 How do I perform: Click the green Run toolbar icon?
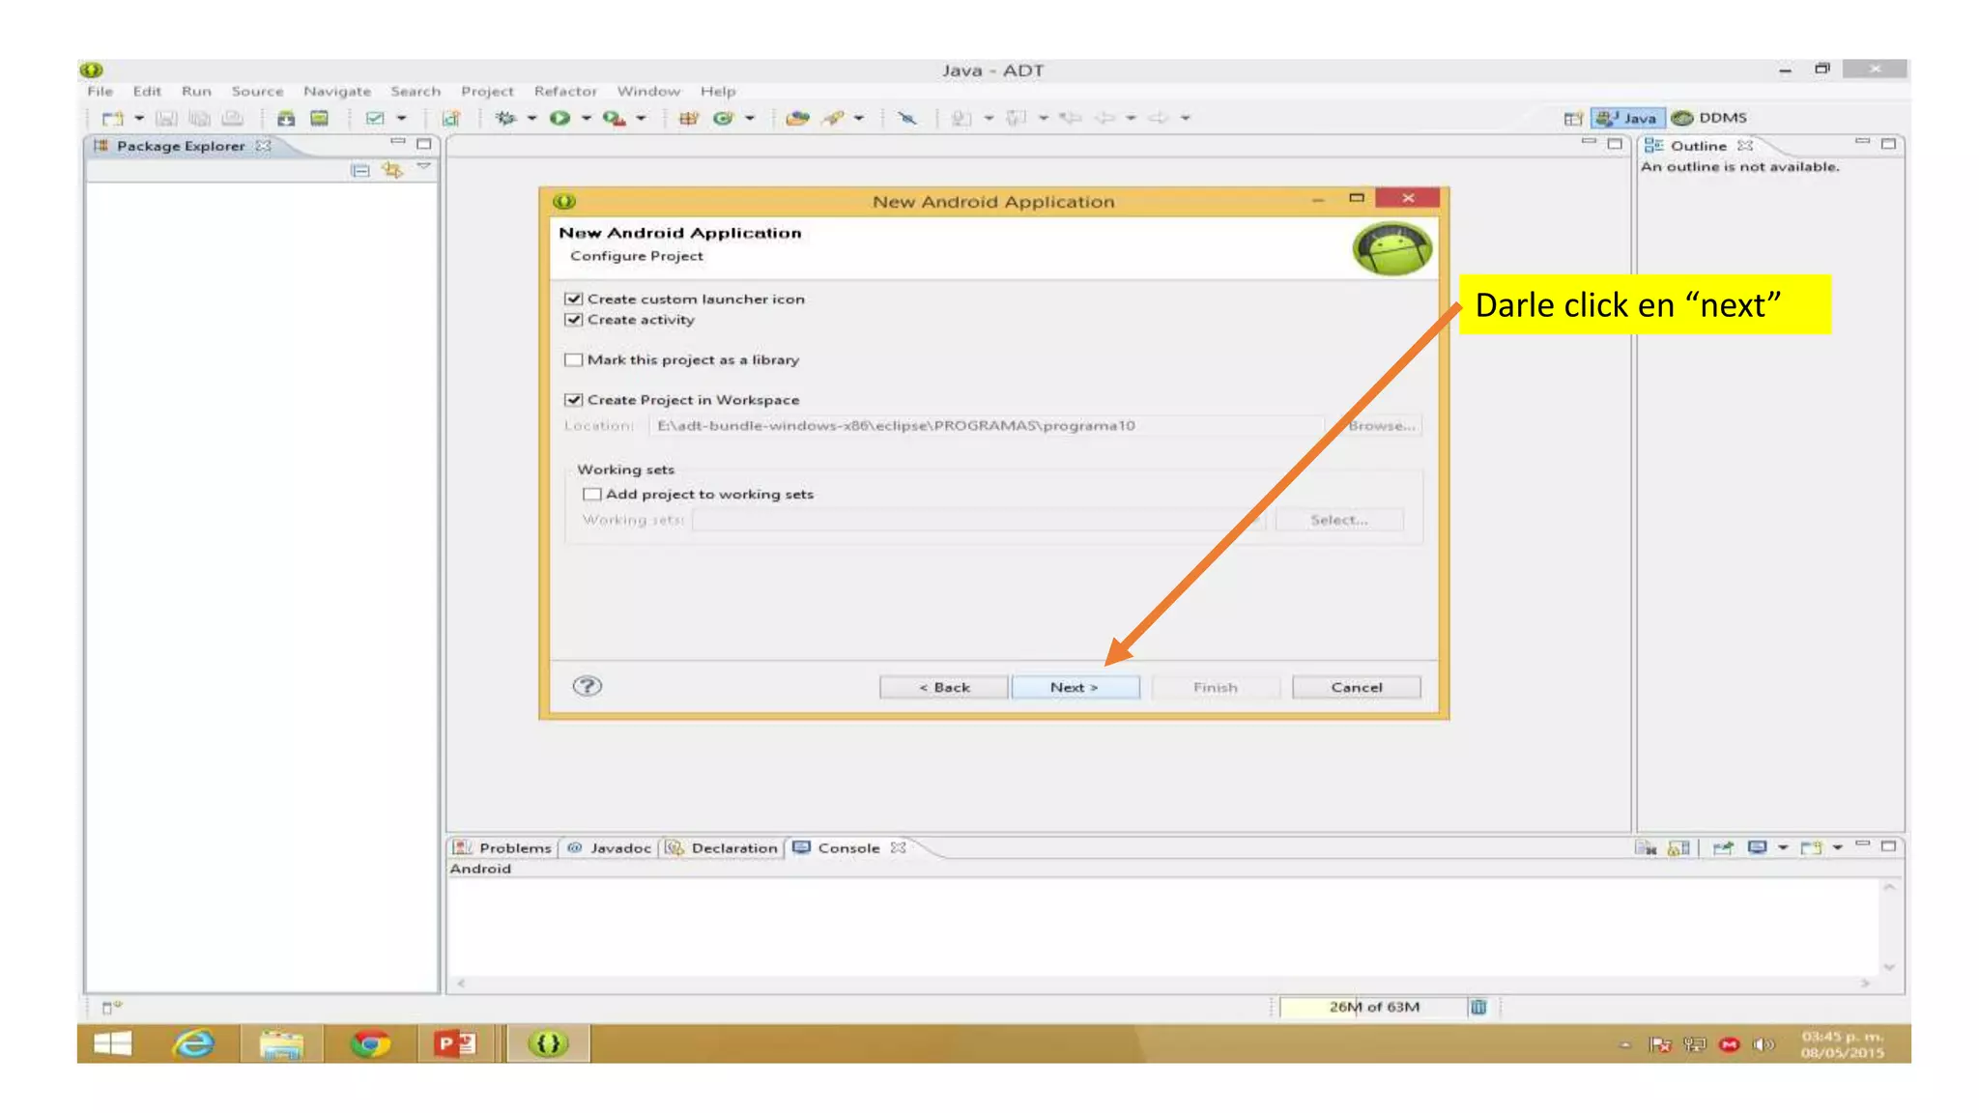tap(559, 118)
